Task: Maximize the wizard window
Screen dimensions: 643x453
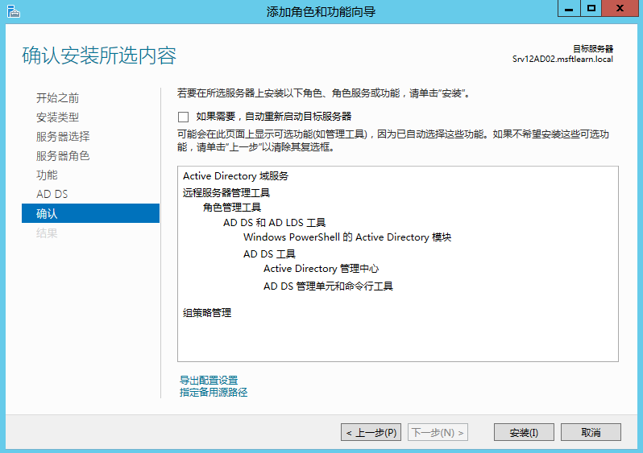Action: click(x=591, y=8)
